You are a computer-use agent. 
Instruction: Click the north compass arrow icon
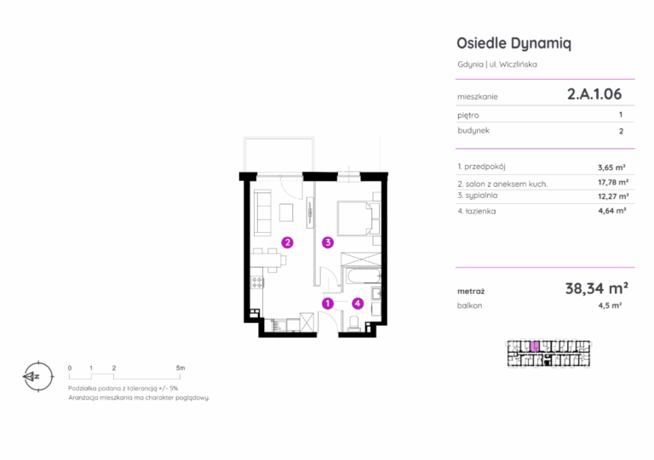coord(33,374)
